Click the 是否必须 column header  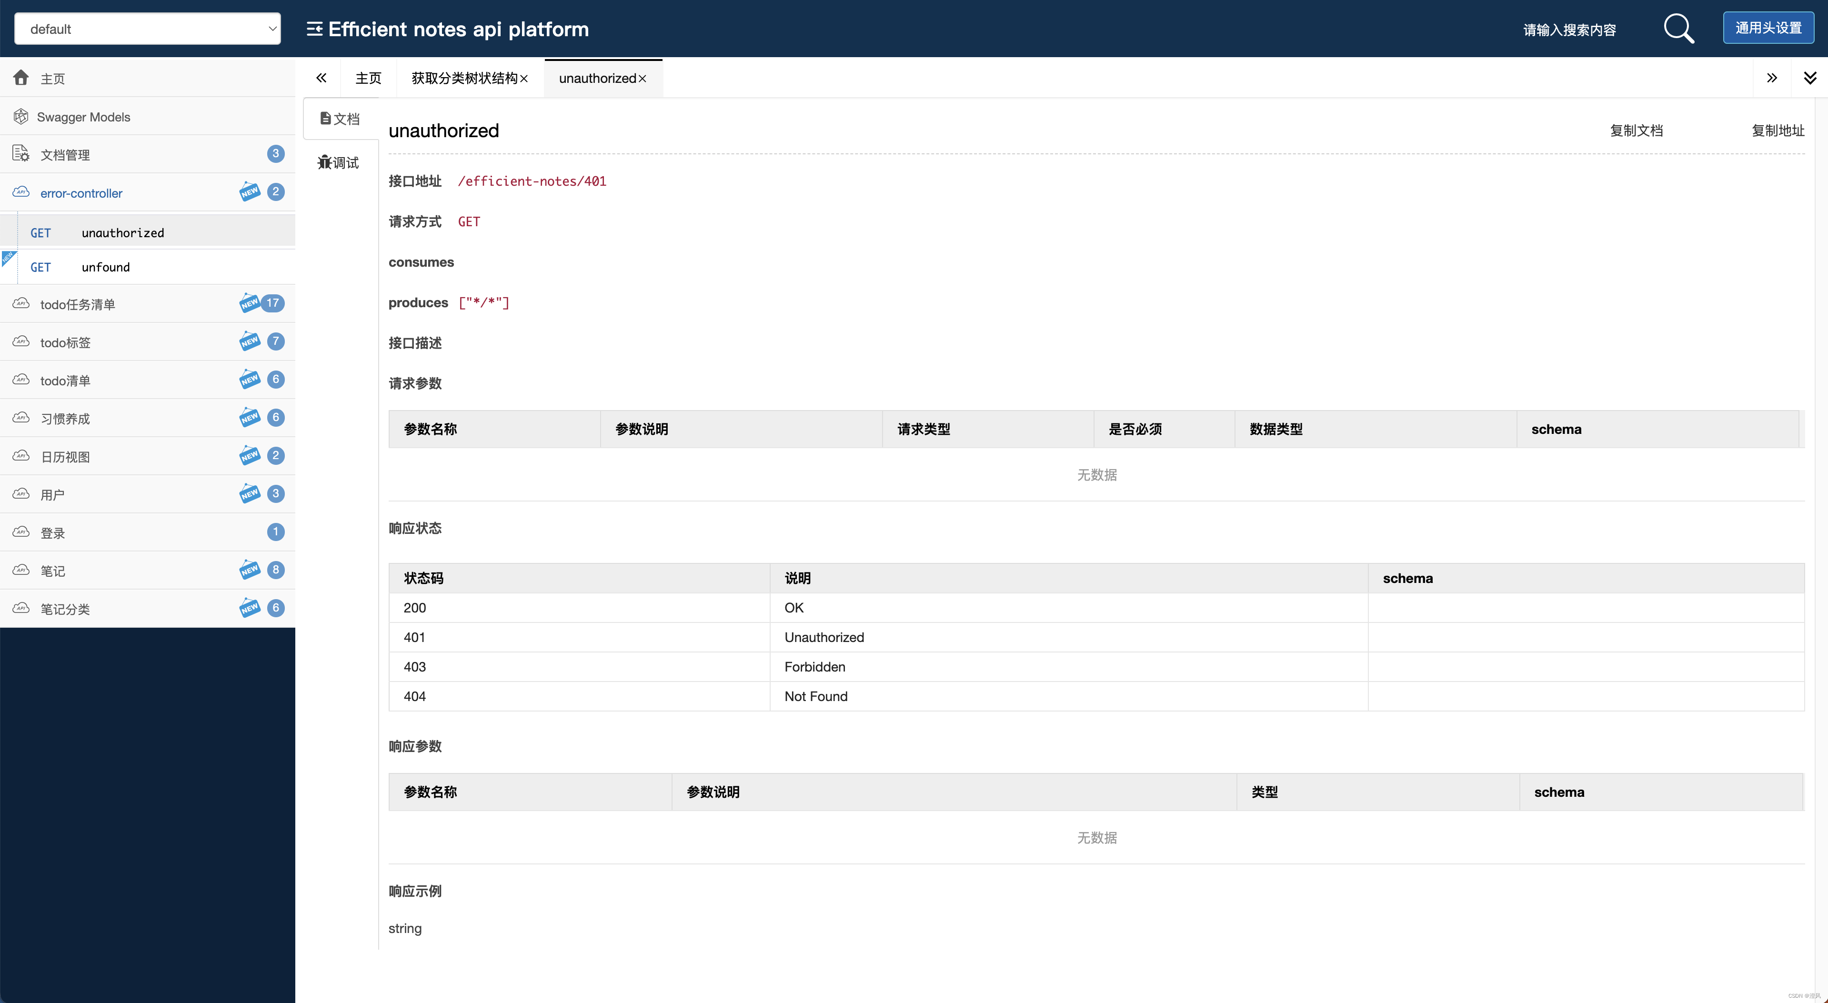[1164, 429]
